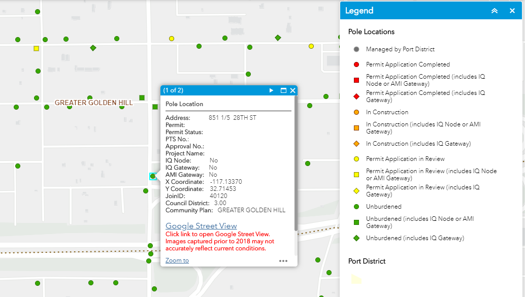Click Managed by Port District gray legend symbol
The image size is (525, 297).
pos(356,49)
